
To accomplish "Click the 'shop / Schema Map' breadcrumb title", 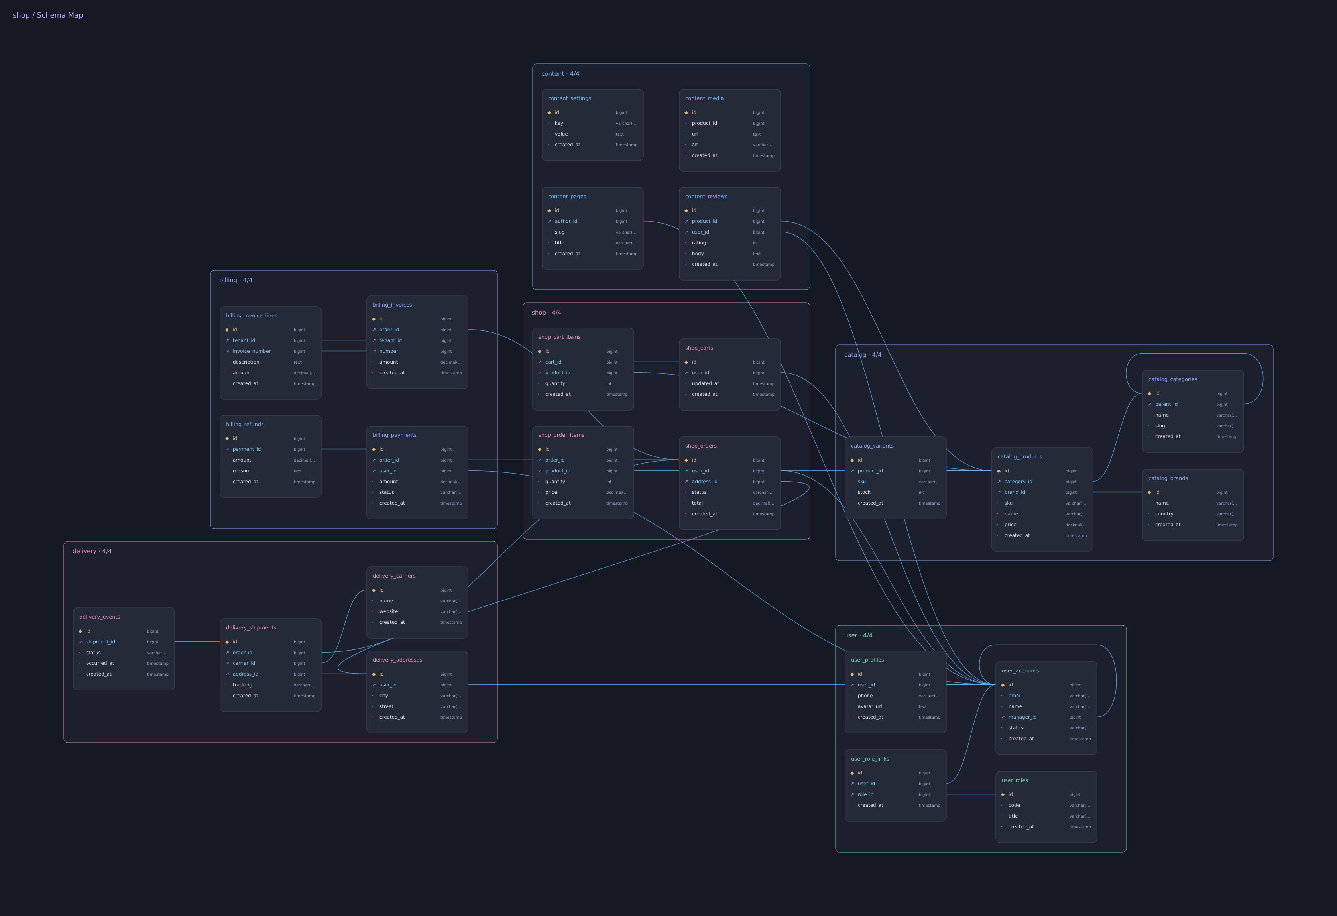I will click(x=48, y=15).
